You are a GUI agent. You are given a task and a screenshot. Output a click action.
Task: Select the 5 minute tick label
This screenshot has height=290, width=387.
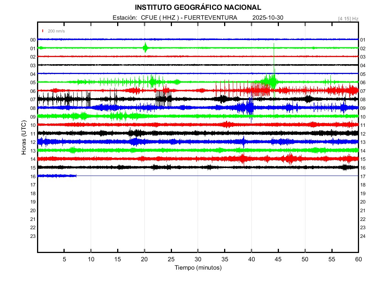tap(64, 259)
